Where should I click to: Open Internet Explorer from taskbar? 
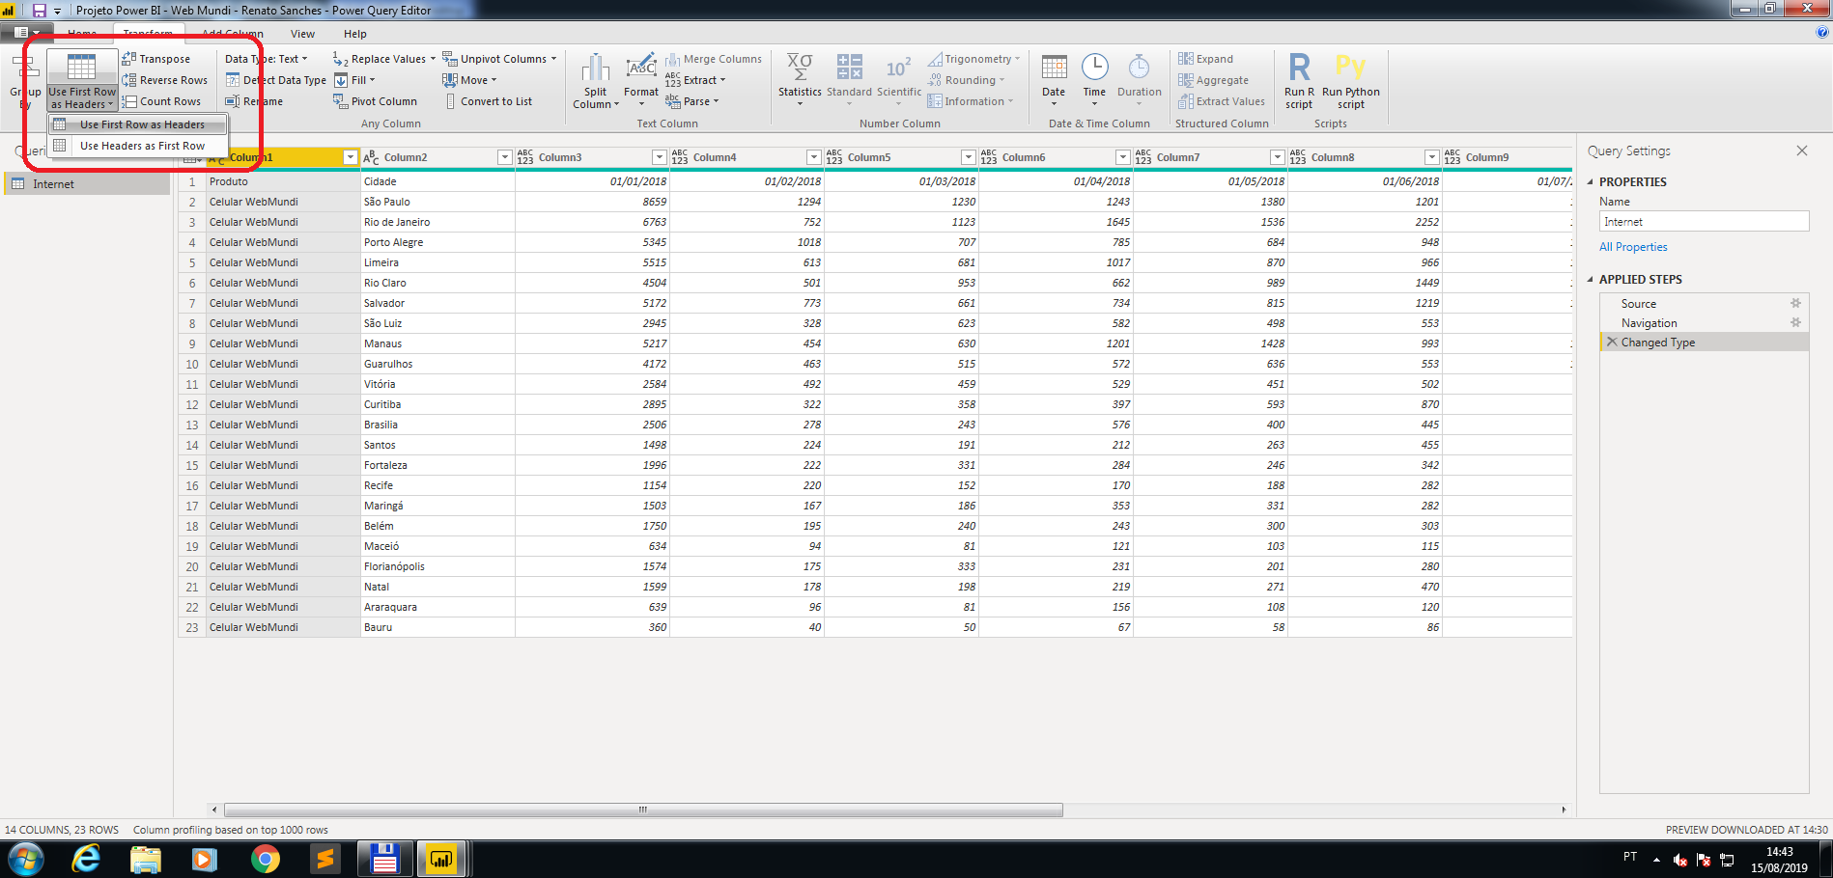click(x=86, y=858)
